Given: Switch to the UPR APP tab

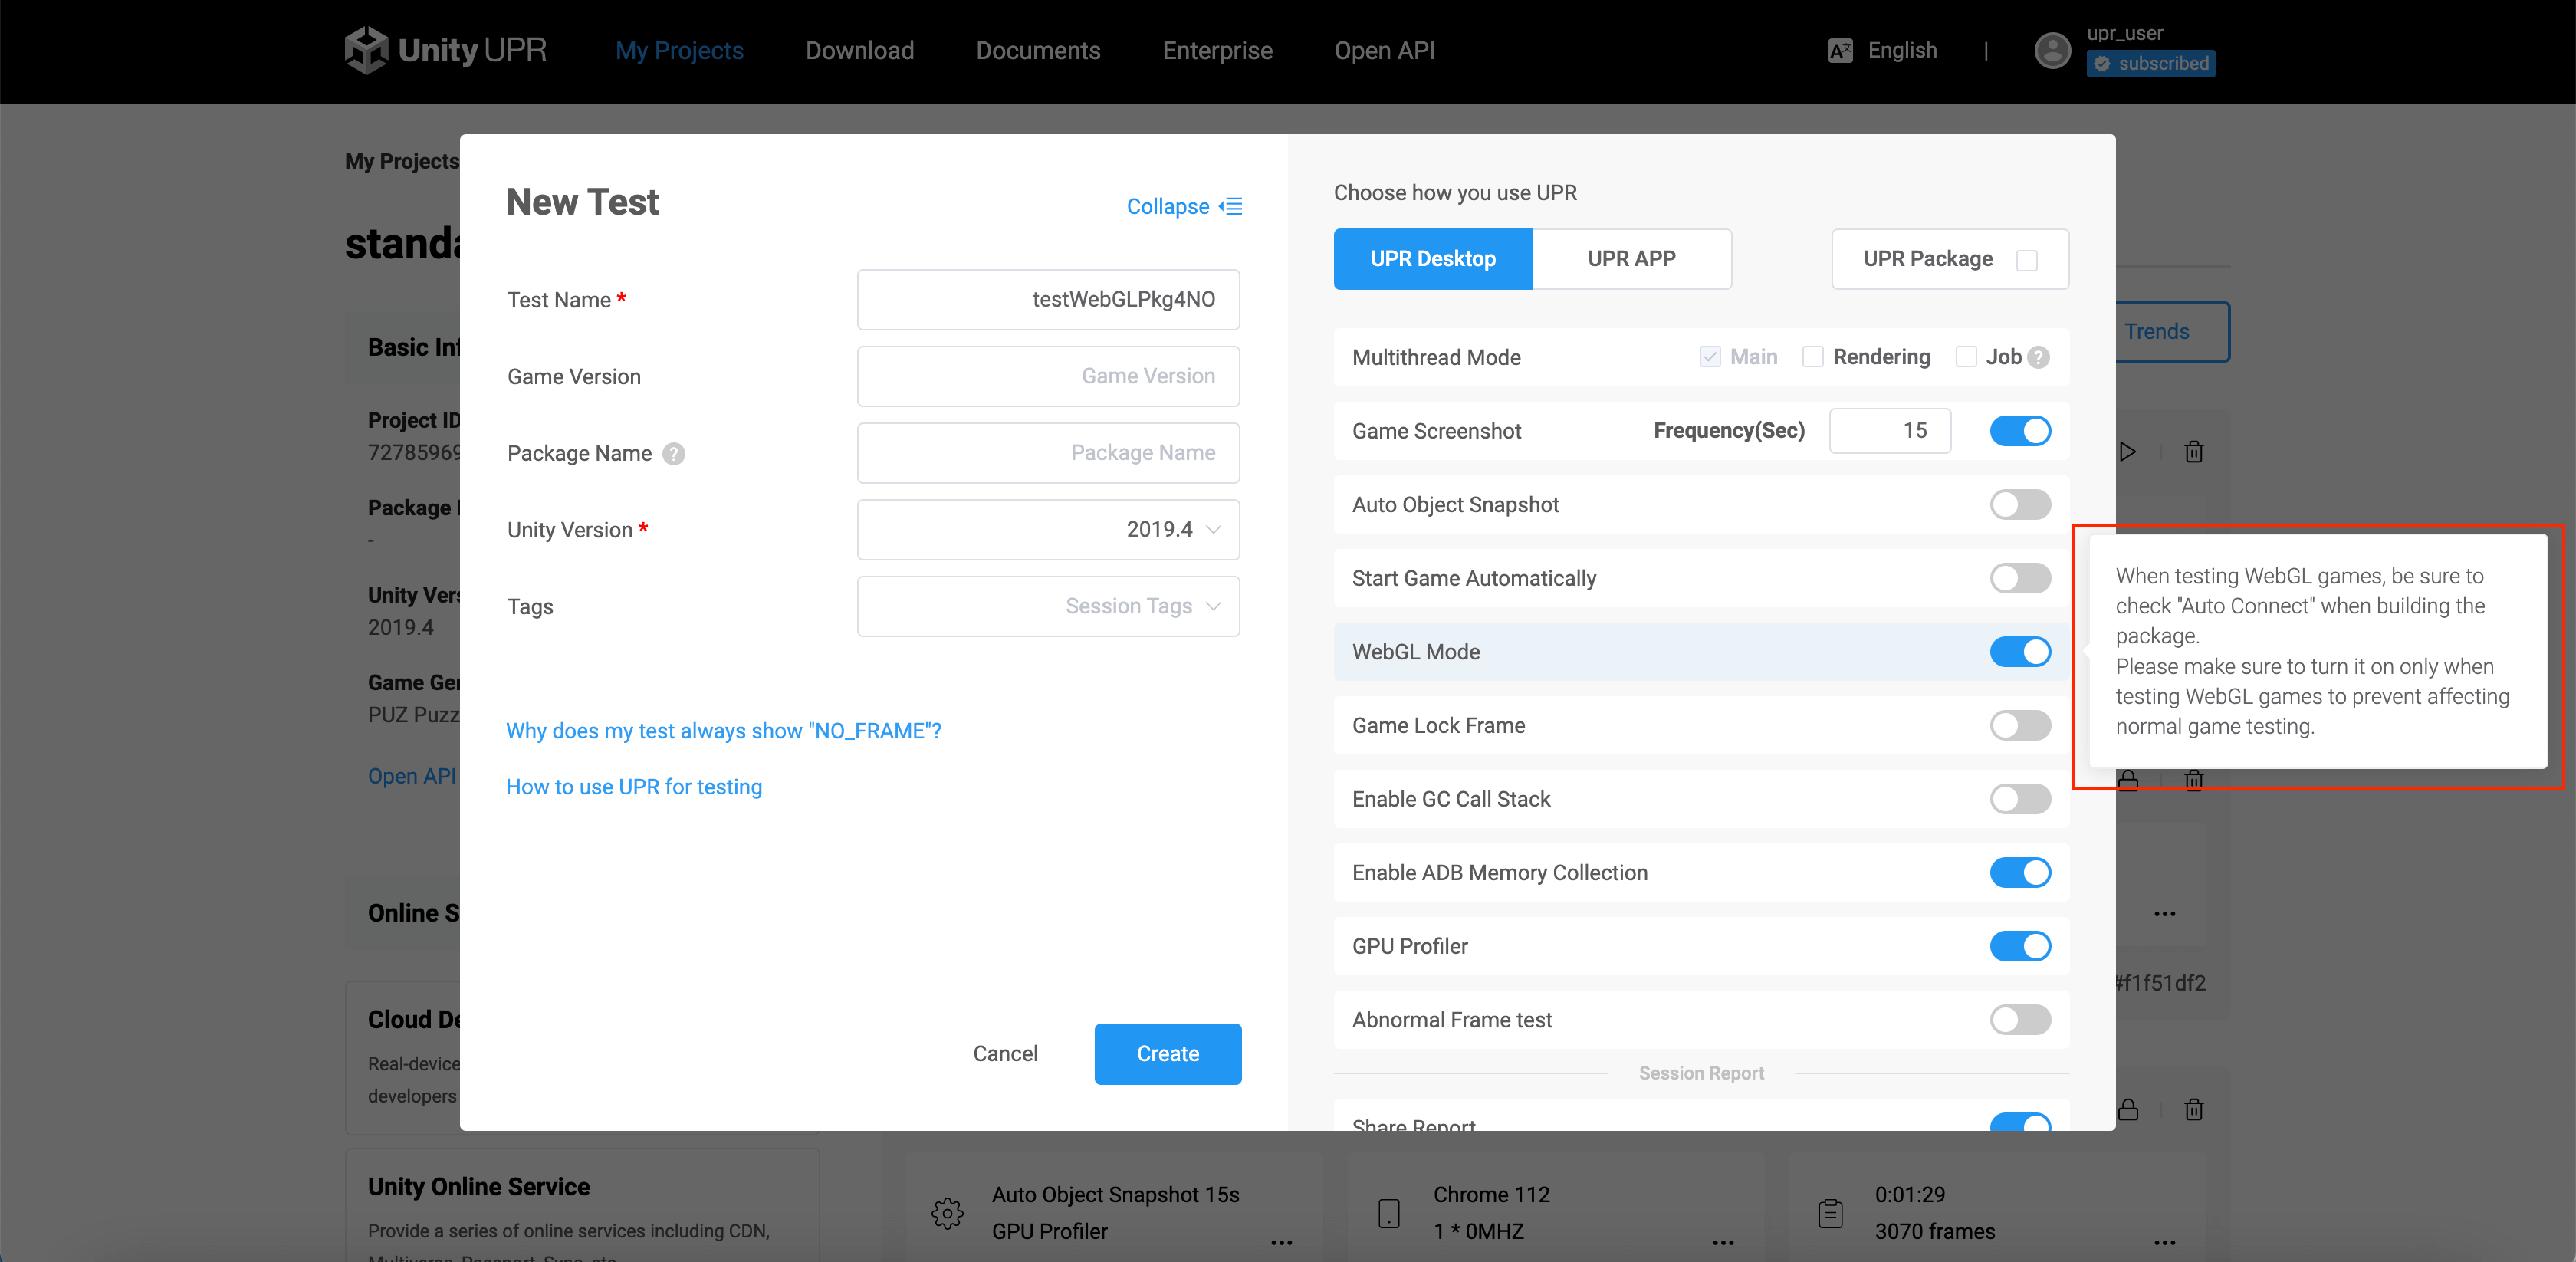Looking at the screenshot, I should [1631, 259].
